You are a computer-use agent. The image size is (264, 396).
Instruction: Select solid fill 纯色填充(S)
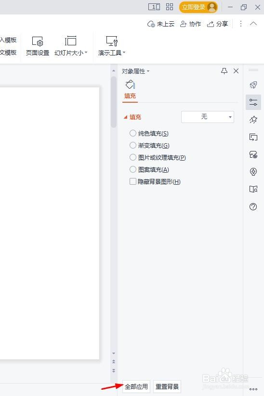pyautogui.click(x=149, y=133)
